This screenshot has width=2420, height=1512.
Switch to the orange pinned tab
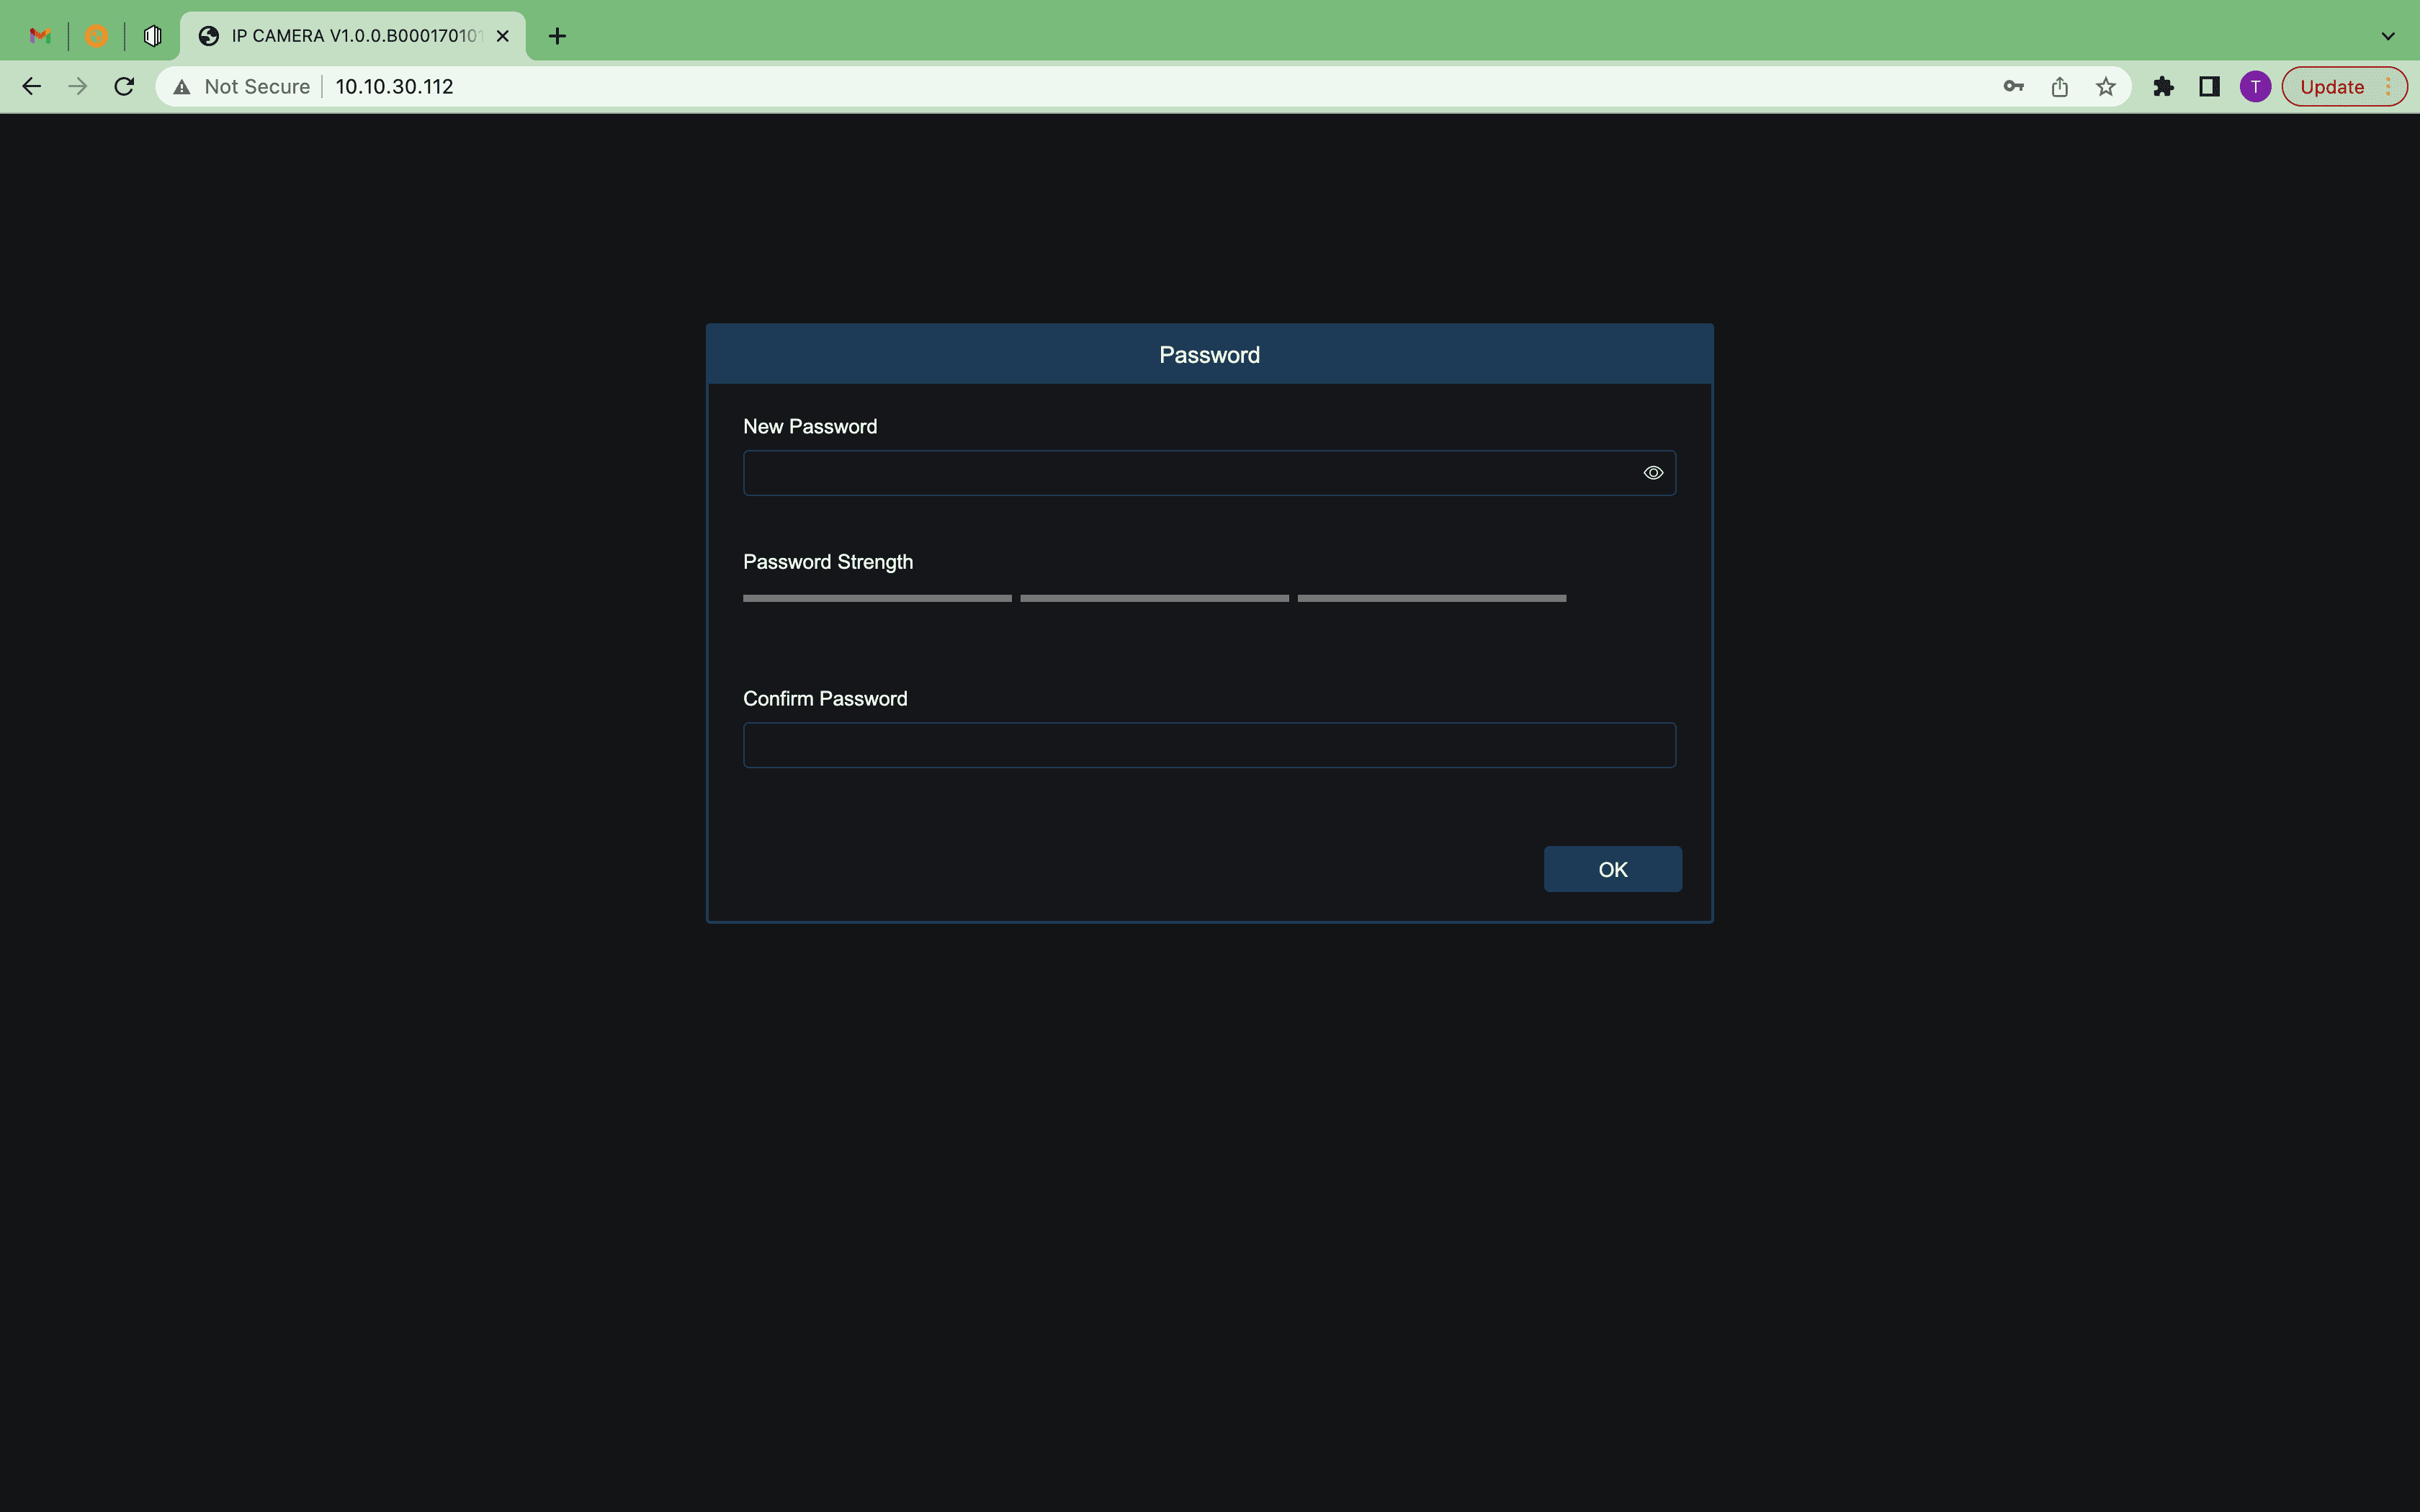tap(96, 36)
